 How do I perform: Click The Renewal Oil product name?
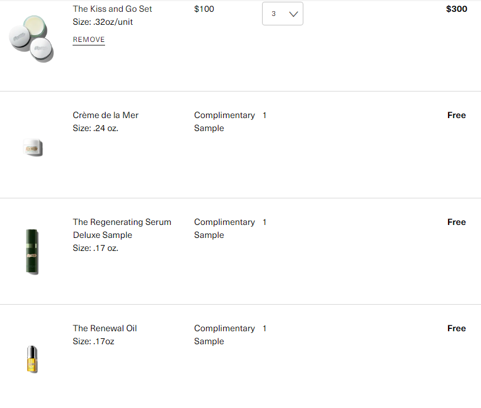(x=104, y=328)
